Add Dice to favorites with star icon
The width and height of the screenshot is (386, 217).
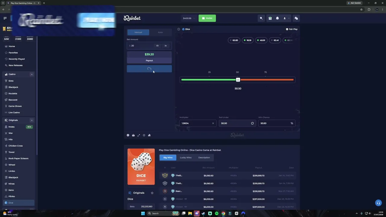144,135
